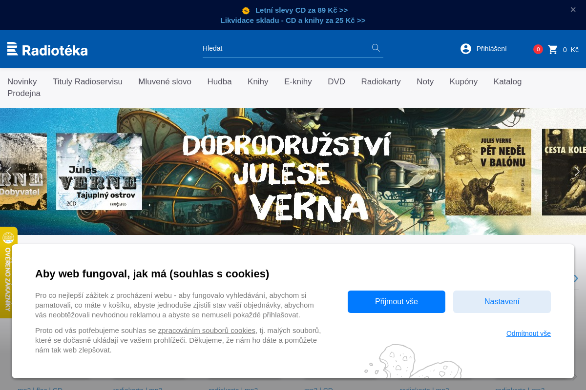Click the Tajuplný ostrov cover
This screenshot has height=390, width=586.
[99, 172]
